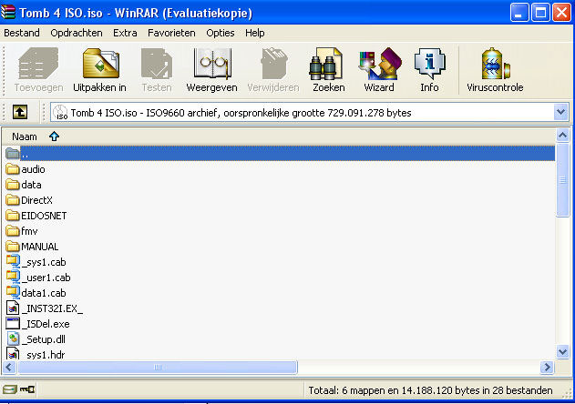The image size is (575, 404).
Task: Open the Opdrachten menu
Action: tap(77, 33)
